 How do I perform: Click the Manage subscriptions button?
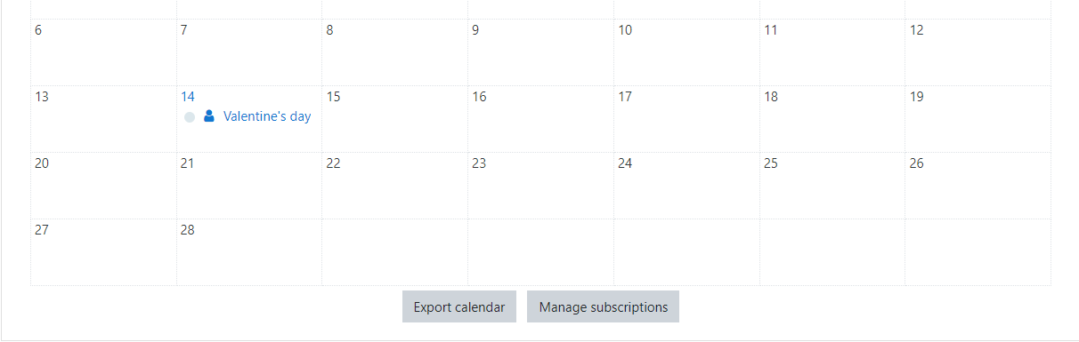[x=603, y=306]
